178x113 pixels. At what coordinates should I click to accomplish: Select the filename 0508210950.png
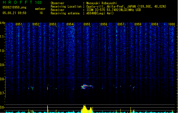pos(14,7)
